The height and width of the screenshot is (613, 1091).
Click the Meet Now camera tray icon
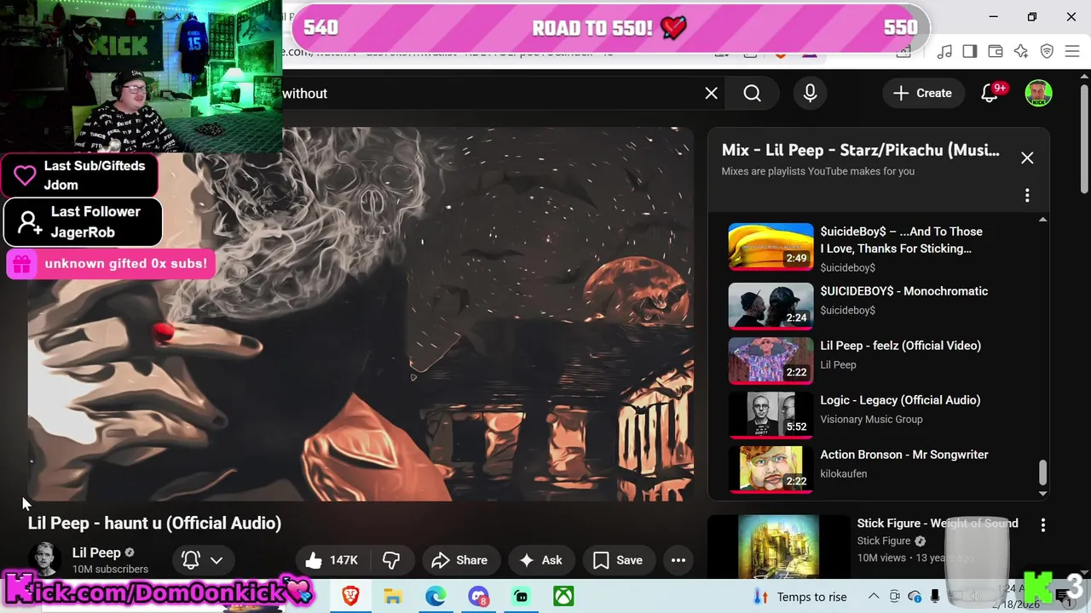pyautogui.click(x=894, y=597)
